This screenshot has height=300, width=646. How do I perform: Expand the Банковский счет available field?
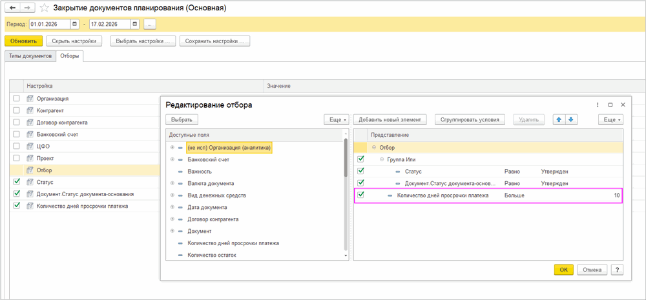coord(172,159)
